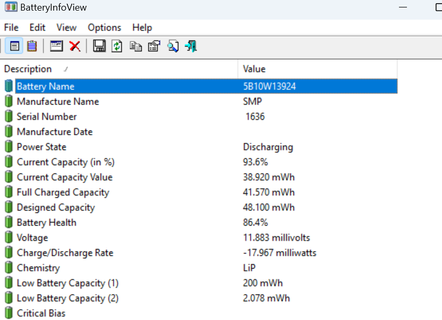
Task: Click the 41.570 mWh value
Action: [269, 192]
